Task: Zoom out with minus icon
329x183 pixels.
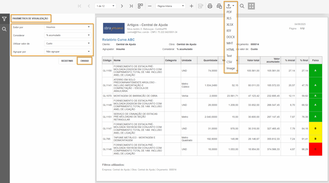Action: click(x=150, y=6)
